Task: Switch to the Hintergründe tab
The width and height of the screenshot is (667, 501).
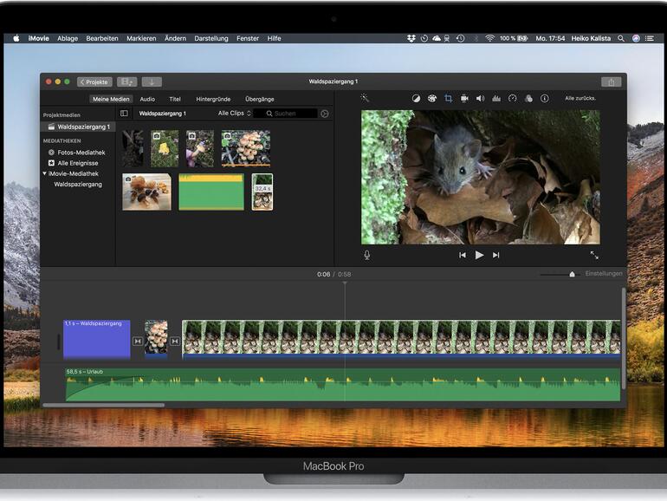Action: [213, 99]
